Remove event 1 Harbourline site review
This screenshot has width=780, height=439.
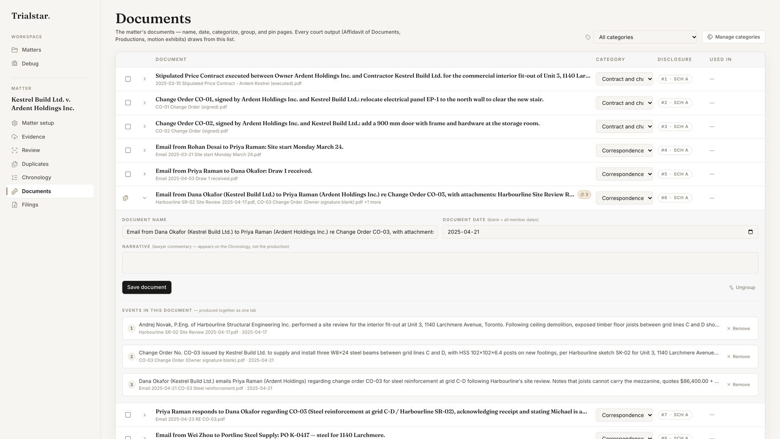[x=738, y=329]
